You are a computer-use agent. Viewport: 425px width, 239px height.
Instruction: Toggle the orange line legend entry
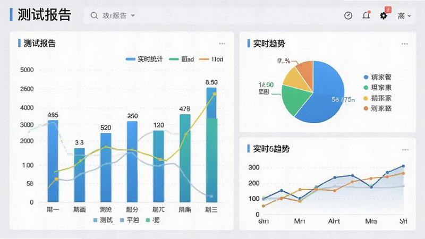[211, 59]
